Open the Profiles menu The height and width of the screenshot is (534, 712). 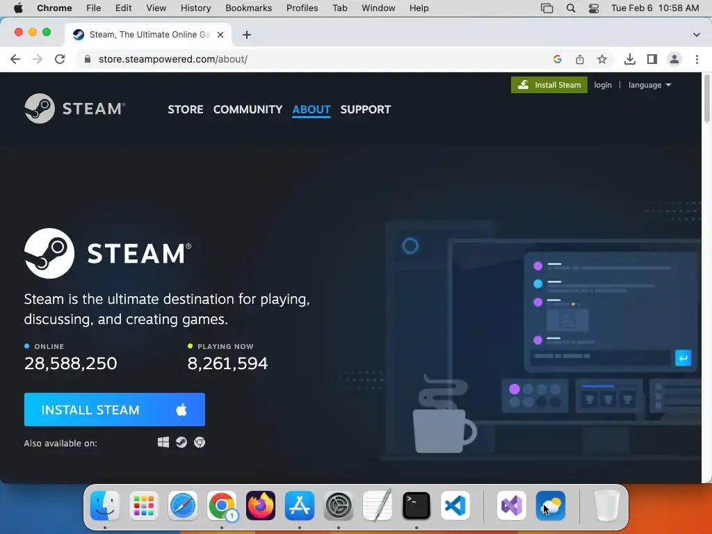(302, 8)
